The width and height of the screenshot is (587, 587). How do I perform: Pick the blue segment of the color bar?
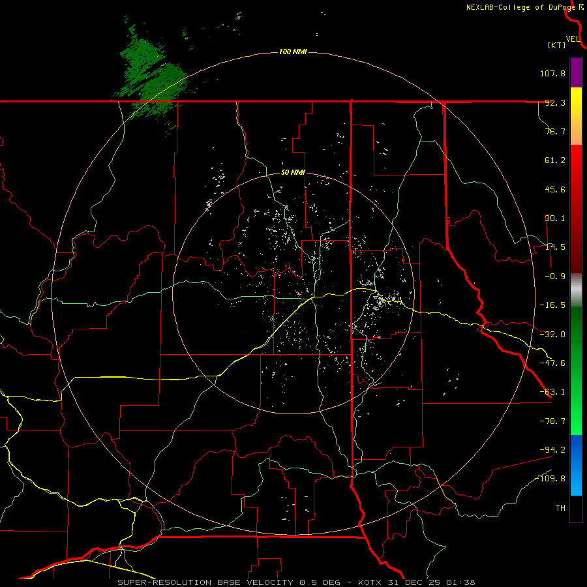click(576, 465)
